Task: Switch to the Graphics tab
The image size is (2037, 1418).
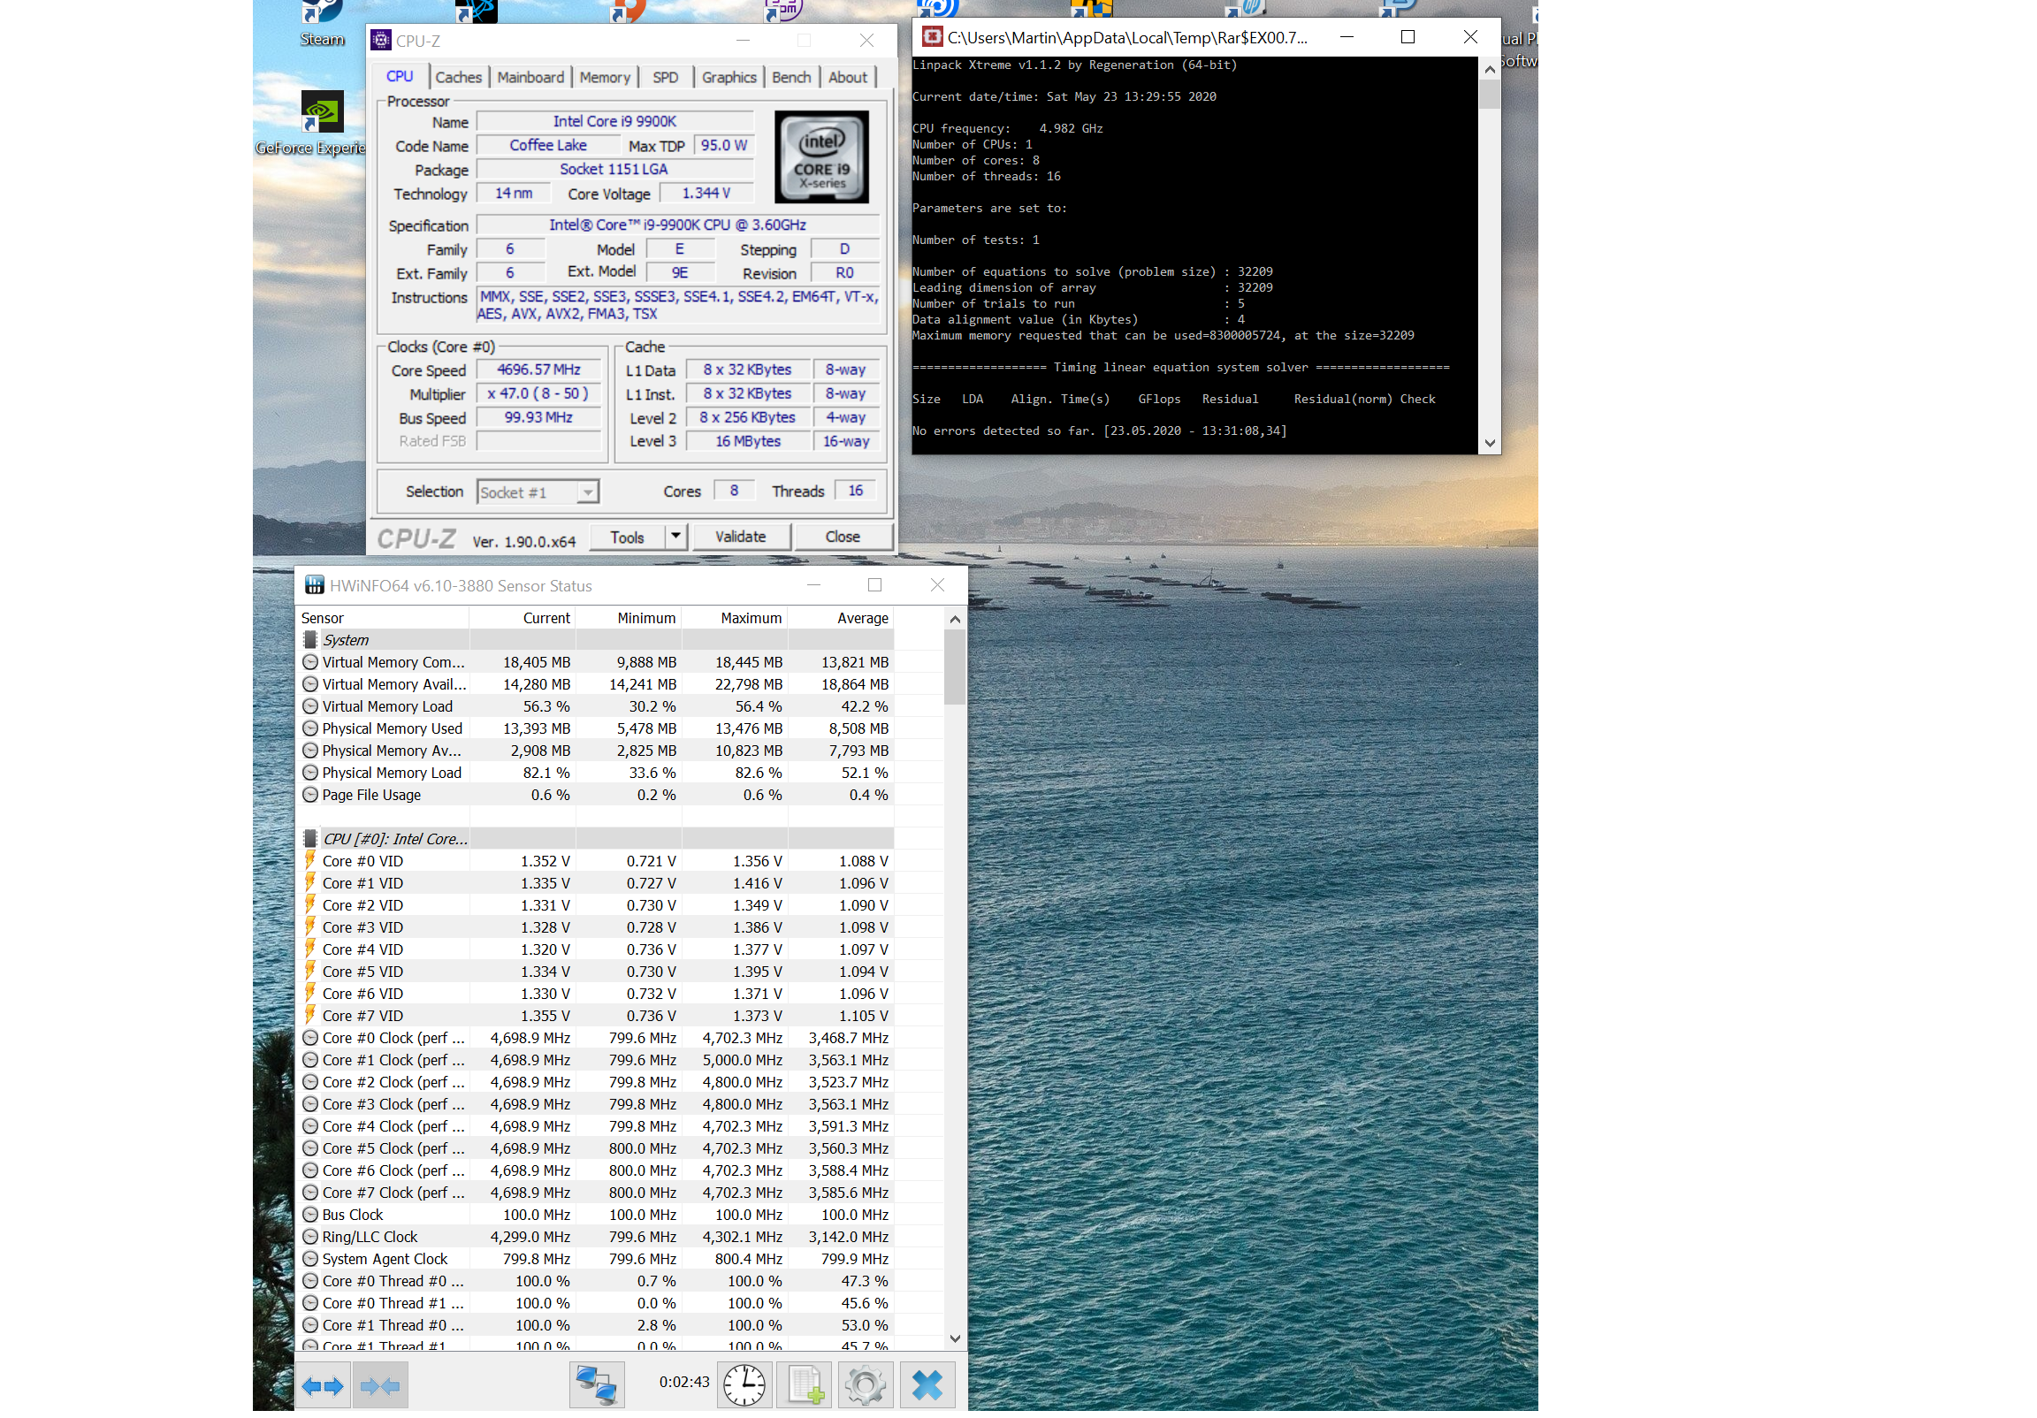Action: tap(729, 77)
